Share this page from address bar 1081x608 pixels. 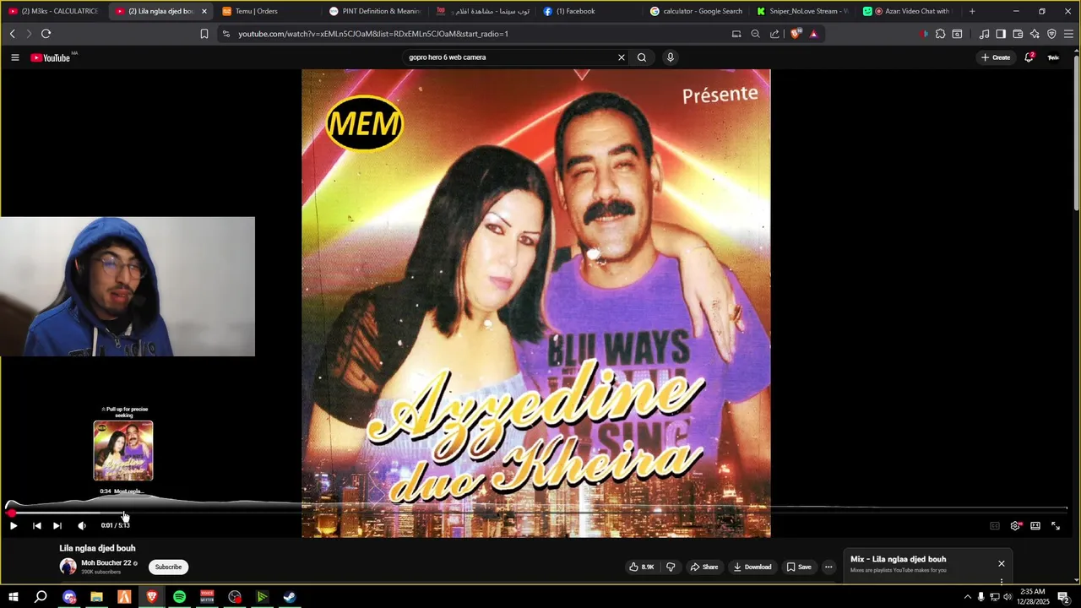(x=775, y=34)
